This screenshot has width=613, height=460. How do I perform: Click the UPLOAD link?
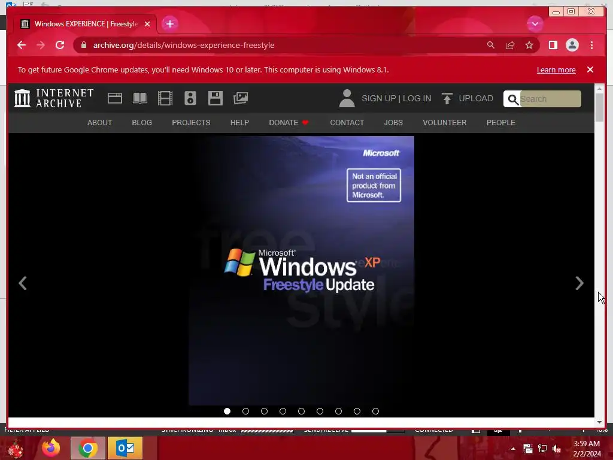(476, 98)
